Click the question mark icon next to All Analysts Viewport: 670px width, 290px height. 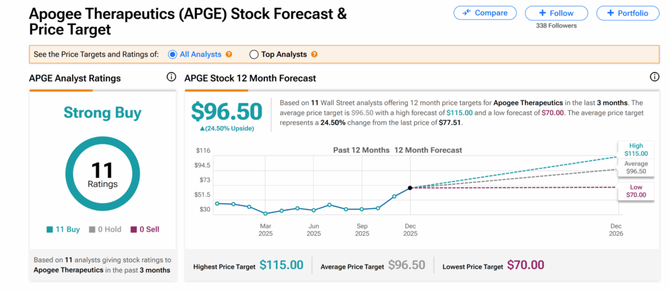click(229, 55)
